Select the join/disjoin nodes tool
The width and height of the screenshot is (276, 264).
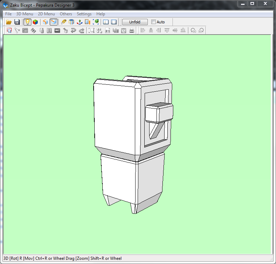pyautogui.click(x=17, y=30)
